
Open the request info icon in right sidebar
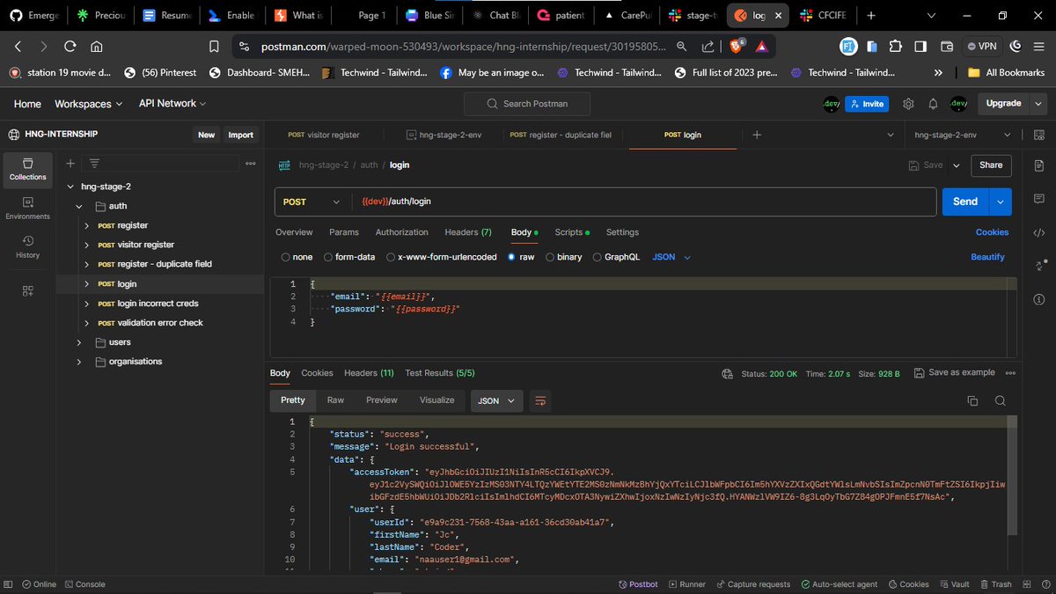(x=1039, y=298)
